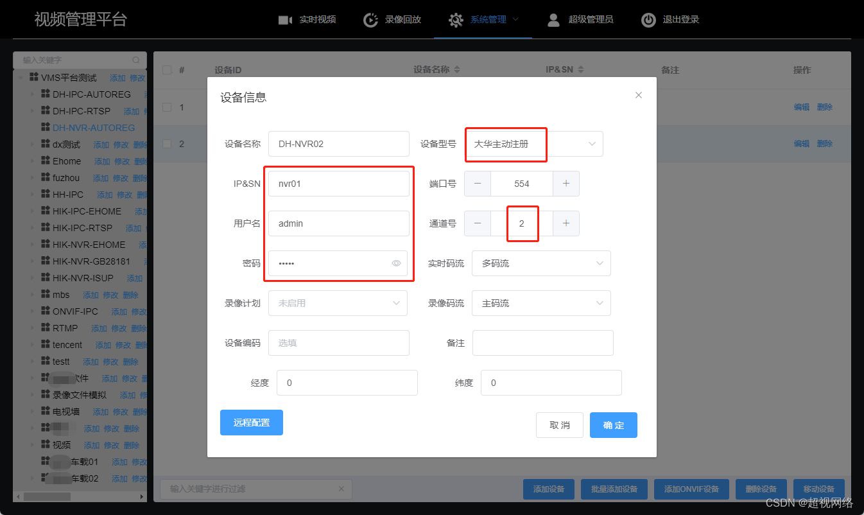The image size is (864, 515).
Task: Click the 备注 remark input field
Action: [543, 343]
